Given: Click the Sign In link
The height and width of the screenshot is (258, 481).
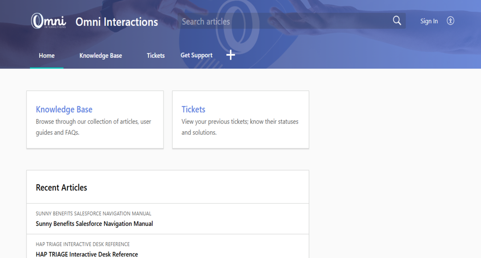Looking at the screenshot, I should coord(429,21).
